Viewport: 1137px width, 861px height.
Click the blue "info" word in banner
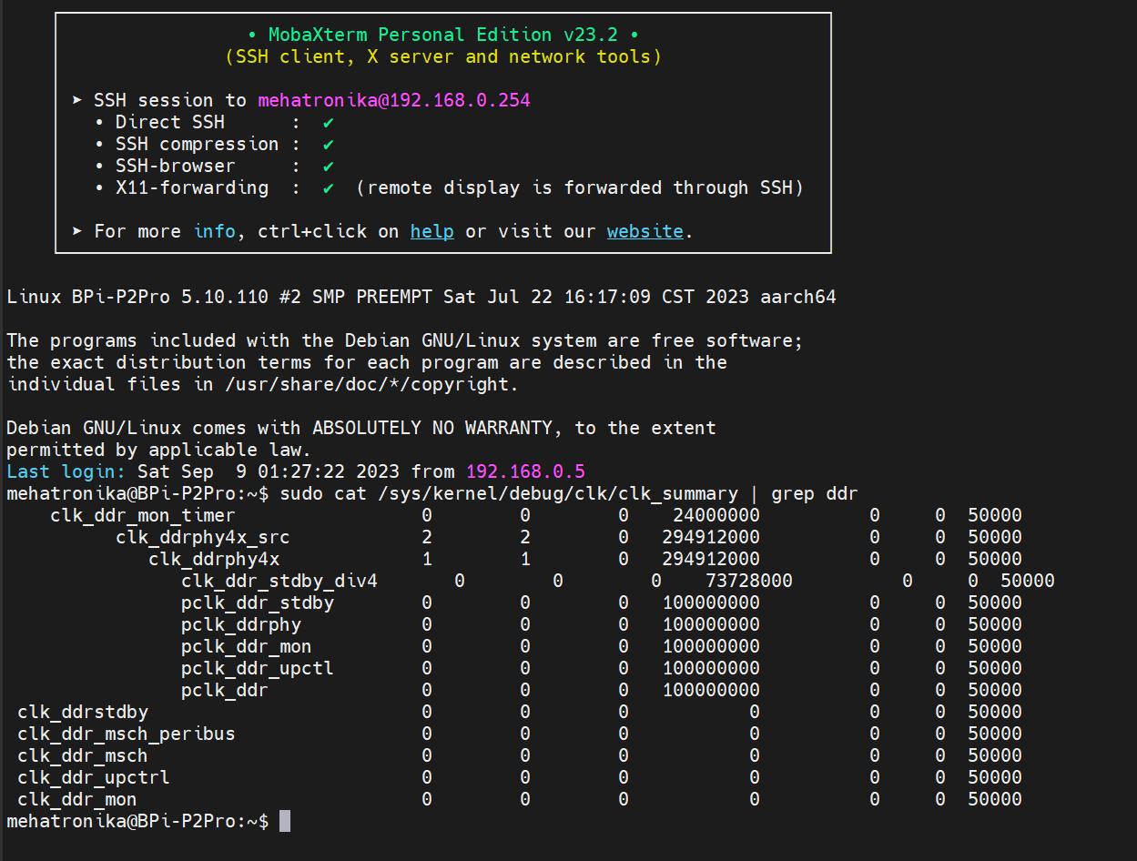point(214,231)
